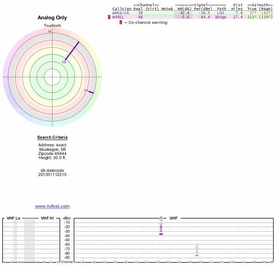Click the WMKG-CA callsign in the table

[x=120, y=13]
